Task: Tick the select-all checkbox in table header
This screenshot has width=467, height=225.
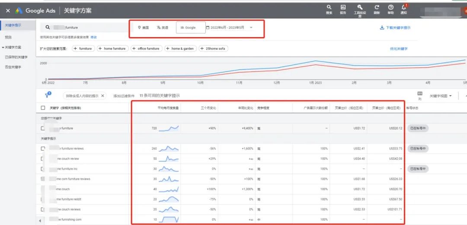Action: [43, 108]
